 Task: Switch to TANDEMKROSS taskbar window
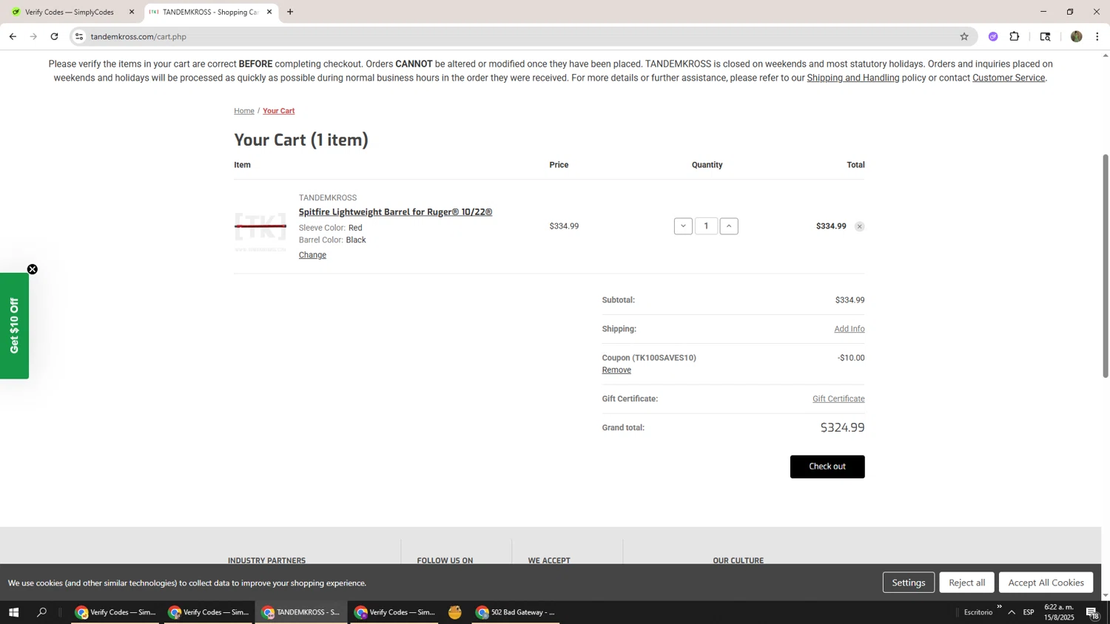tap(301, 612)
